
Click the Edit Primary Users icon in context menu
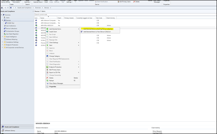pos(47,70)
